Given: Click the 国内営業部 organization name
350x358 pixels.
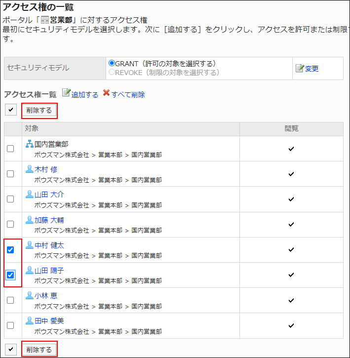Looking at the screenshot, I should tap(51, 144).
